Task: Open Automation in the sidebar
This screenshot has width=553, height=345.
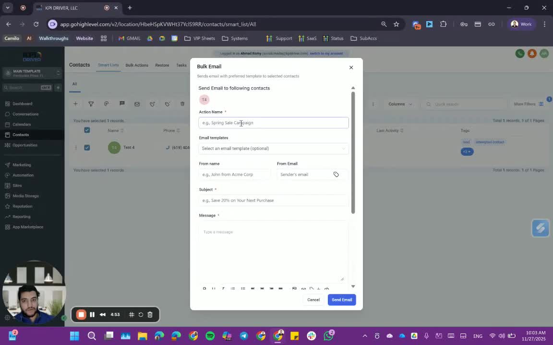Action: click(x=23, y=175)
